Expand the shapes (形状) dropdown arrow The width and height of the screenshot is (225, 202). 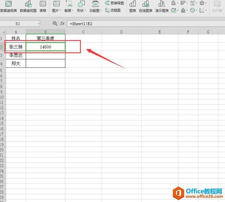click(x=85, y=11)
